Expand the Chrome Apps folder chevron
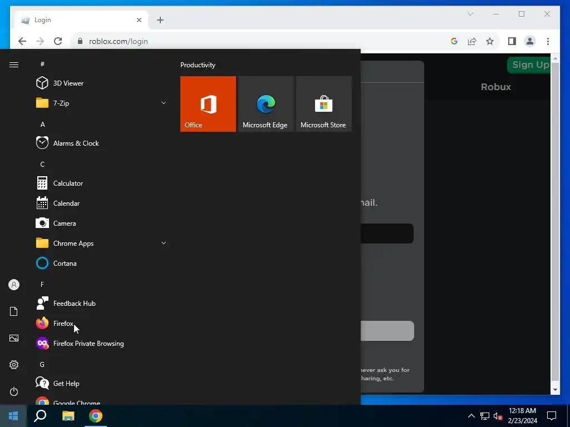The width and height of the screenshot is (570, 427). [x=164, y=244]
